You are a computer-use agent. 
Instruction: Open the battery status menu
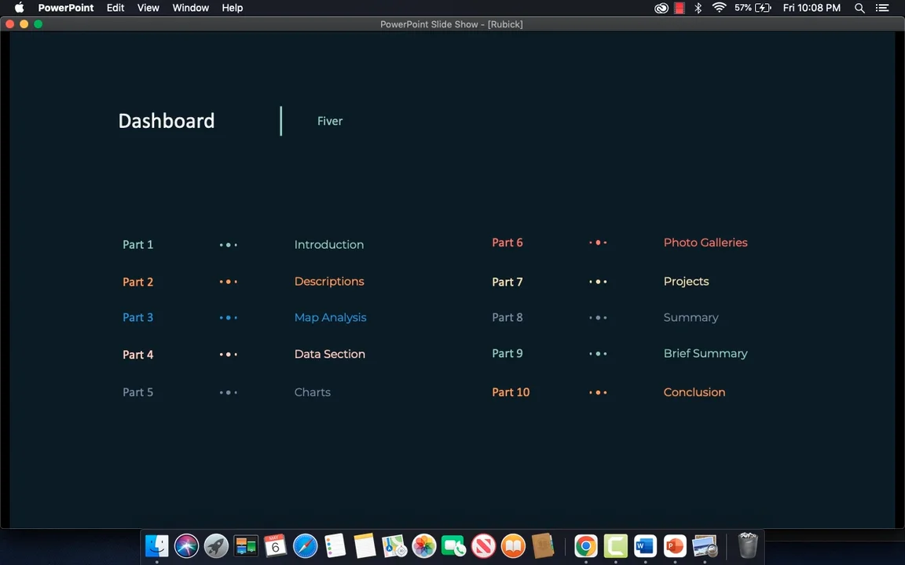click(753, 8)
